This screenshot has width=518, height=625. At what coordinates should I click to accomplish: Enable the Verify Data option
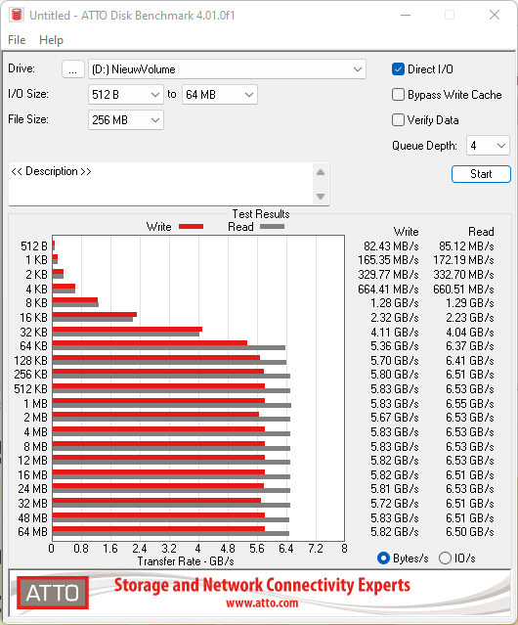coord(398,120)
